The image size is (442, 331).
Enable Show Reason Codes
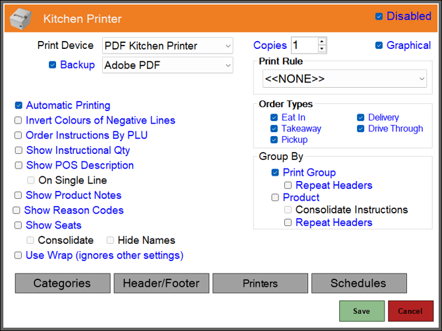pyautogui.click(x=16, y=210)
